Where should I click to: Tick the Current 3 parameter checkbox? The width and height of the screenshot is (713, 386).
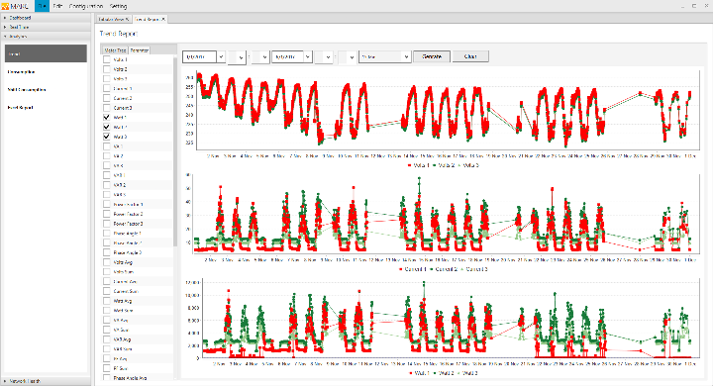point(106,108)
